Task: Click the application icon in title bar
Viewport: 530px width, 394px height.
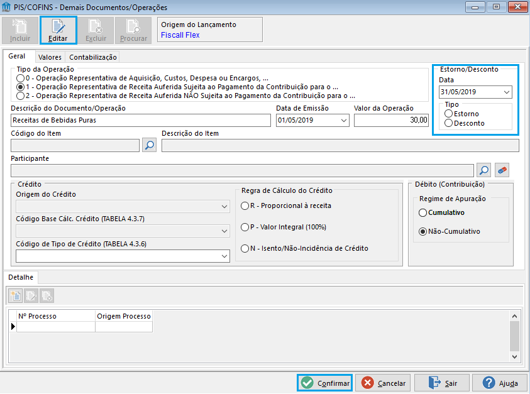Action: [6, 7]
